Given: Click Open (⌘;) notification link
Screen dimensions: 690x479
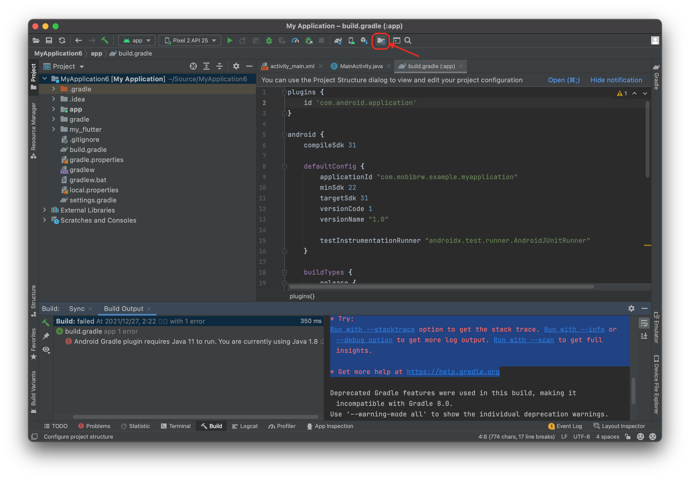Looking at the screenshot, I should click(564, 80).
